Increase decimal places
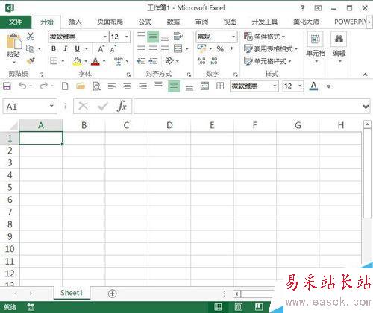The width and height of the screenshot is (373, 313). pyautogui.click(x=201, y=61)
